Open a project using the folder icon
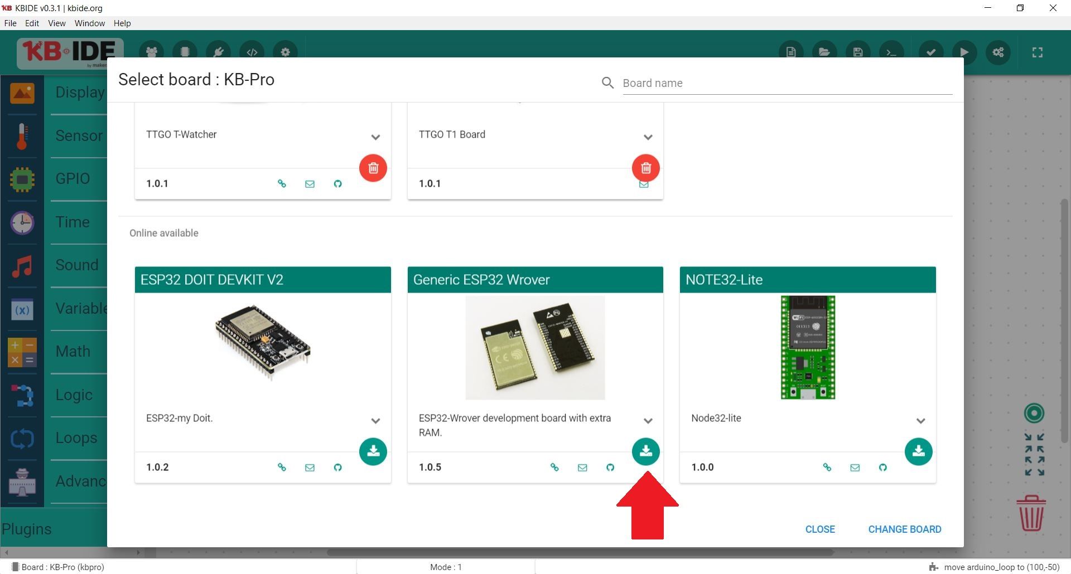1071x574 pixels. tap(824, 52)
